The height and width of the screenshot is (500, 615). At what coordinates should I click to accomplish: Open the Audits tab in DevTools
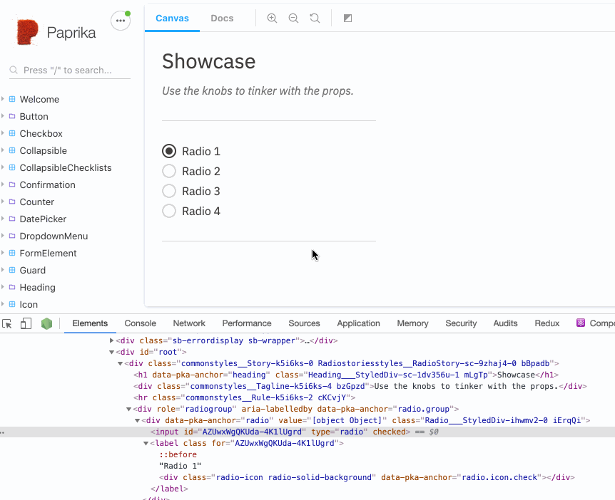coord(506,323)
